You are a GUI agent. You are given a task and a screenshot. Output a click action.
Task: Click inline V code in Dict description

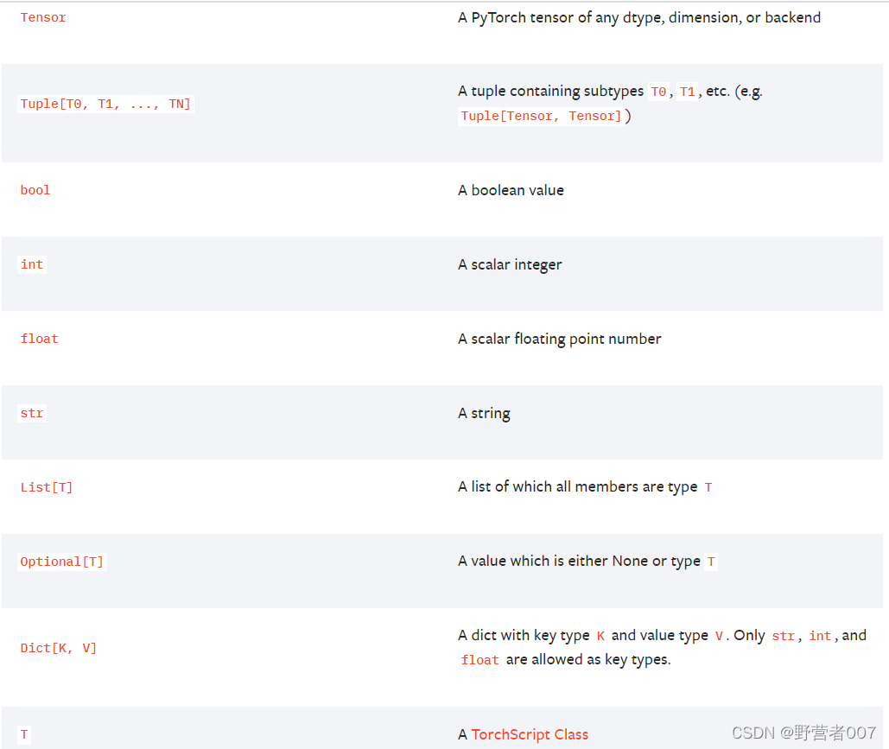pos(719,636)
